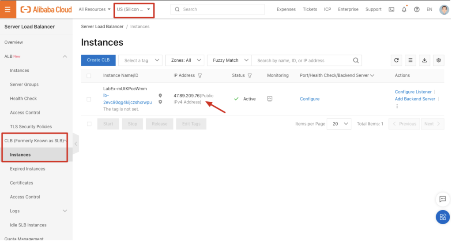Open Support in top bar
The image size is (452, 241).
[373, 10]
